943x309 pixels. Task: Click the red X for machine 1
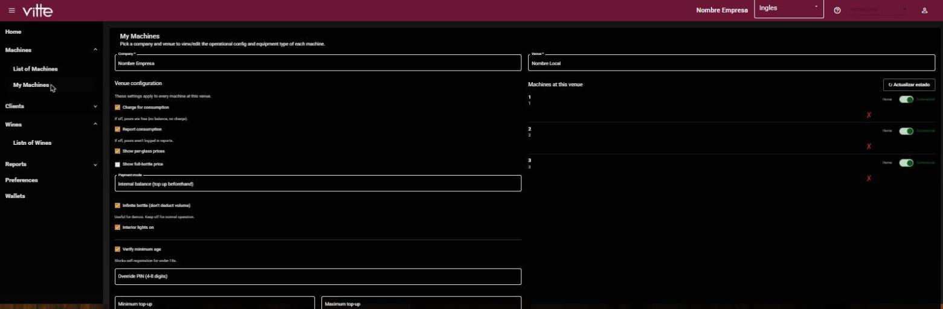point(869,115)
